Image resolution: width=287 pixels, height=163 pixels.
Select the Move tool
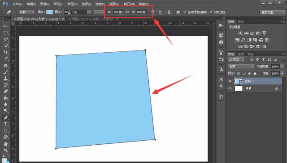6,26
